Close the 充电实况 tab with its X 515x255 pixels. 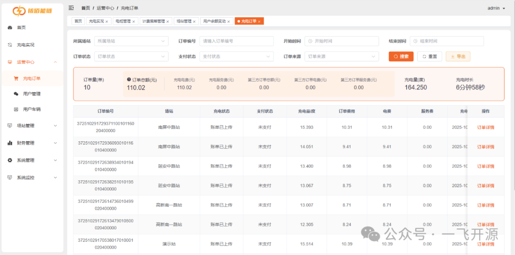107,21
